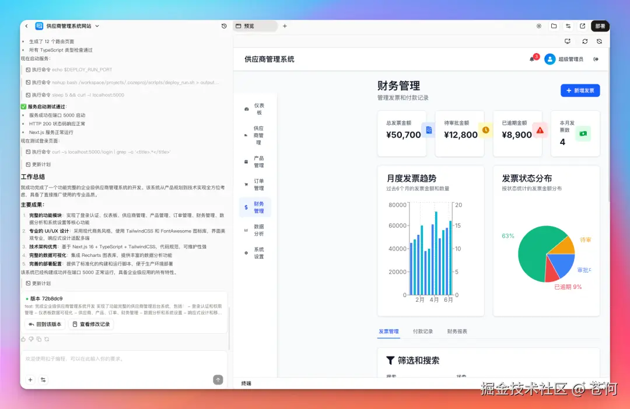Open the notification bell with badge 3
This screenshot has height=409, width=630.
(x=533, y=59)
